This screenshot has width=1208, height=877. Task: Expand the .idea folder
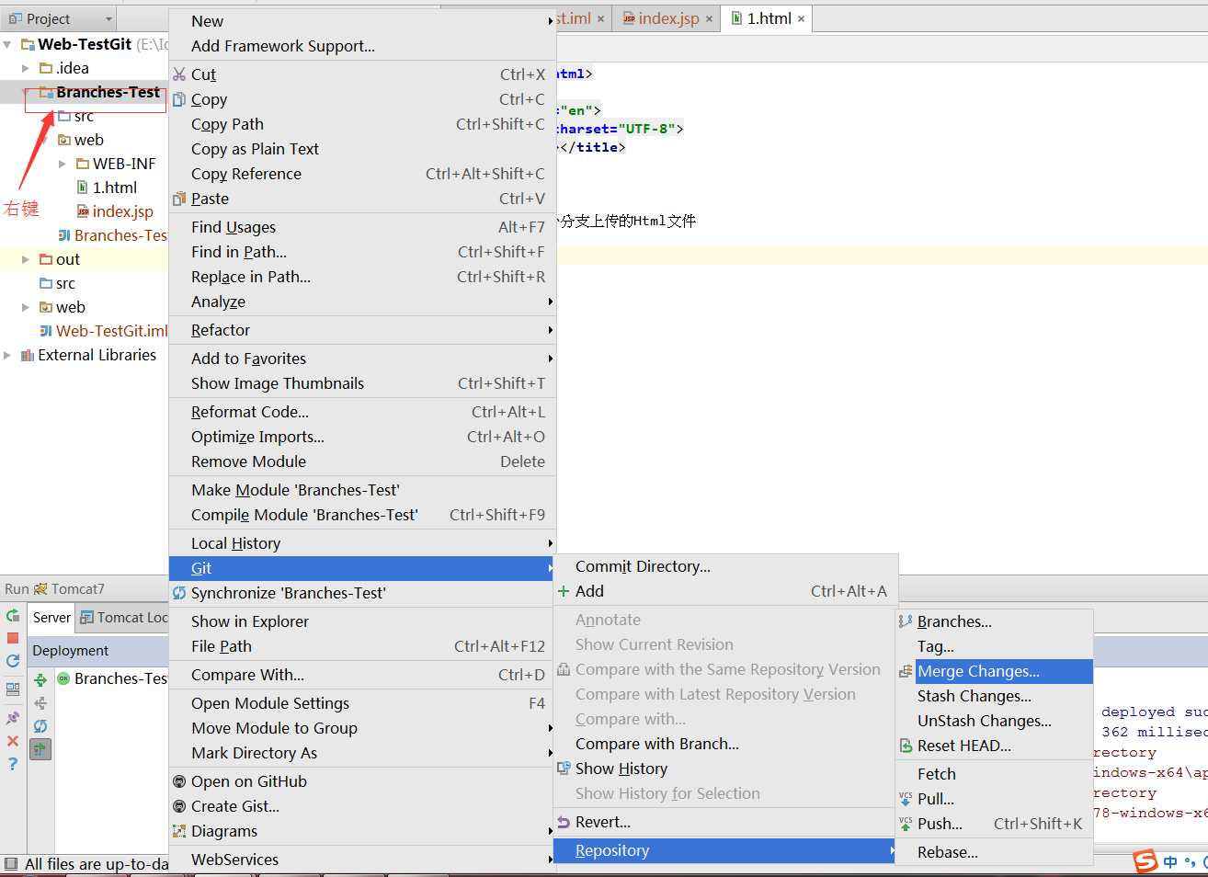point(26,68)
